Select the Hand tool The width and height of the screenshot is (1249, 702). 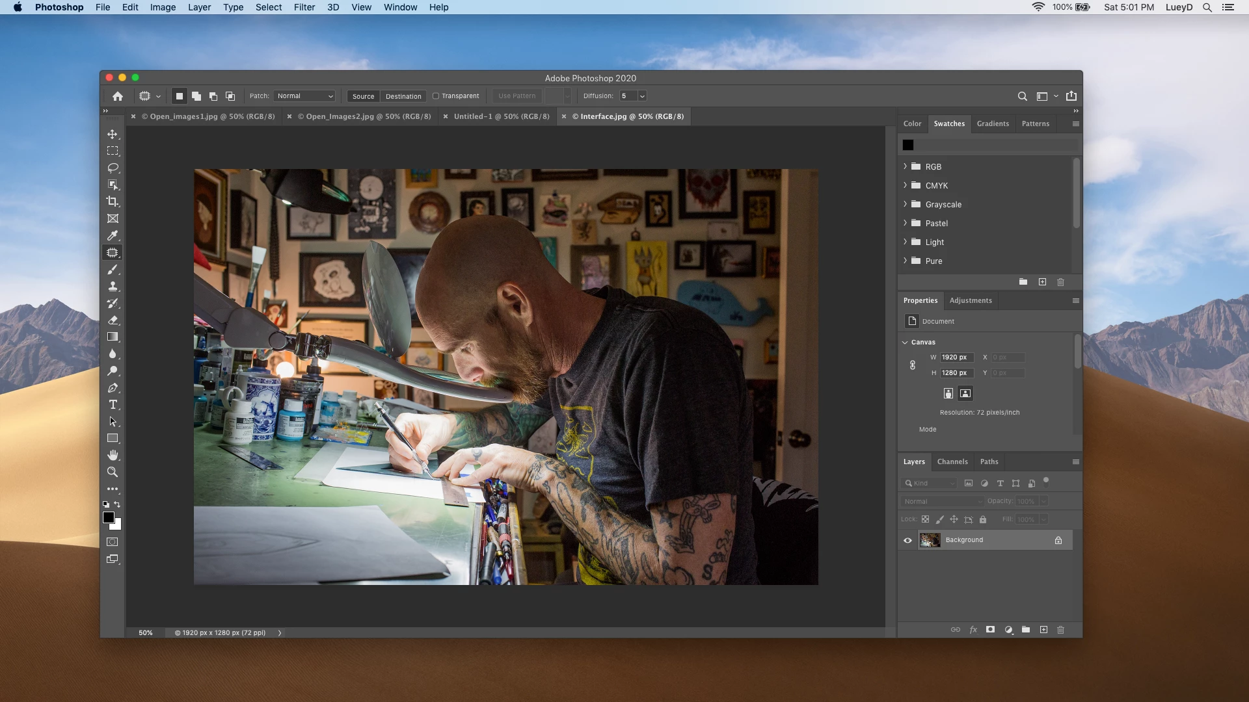[113, 455]
